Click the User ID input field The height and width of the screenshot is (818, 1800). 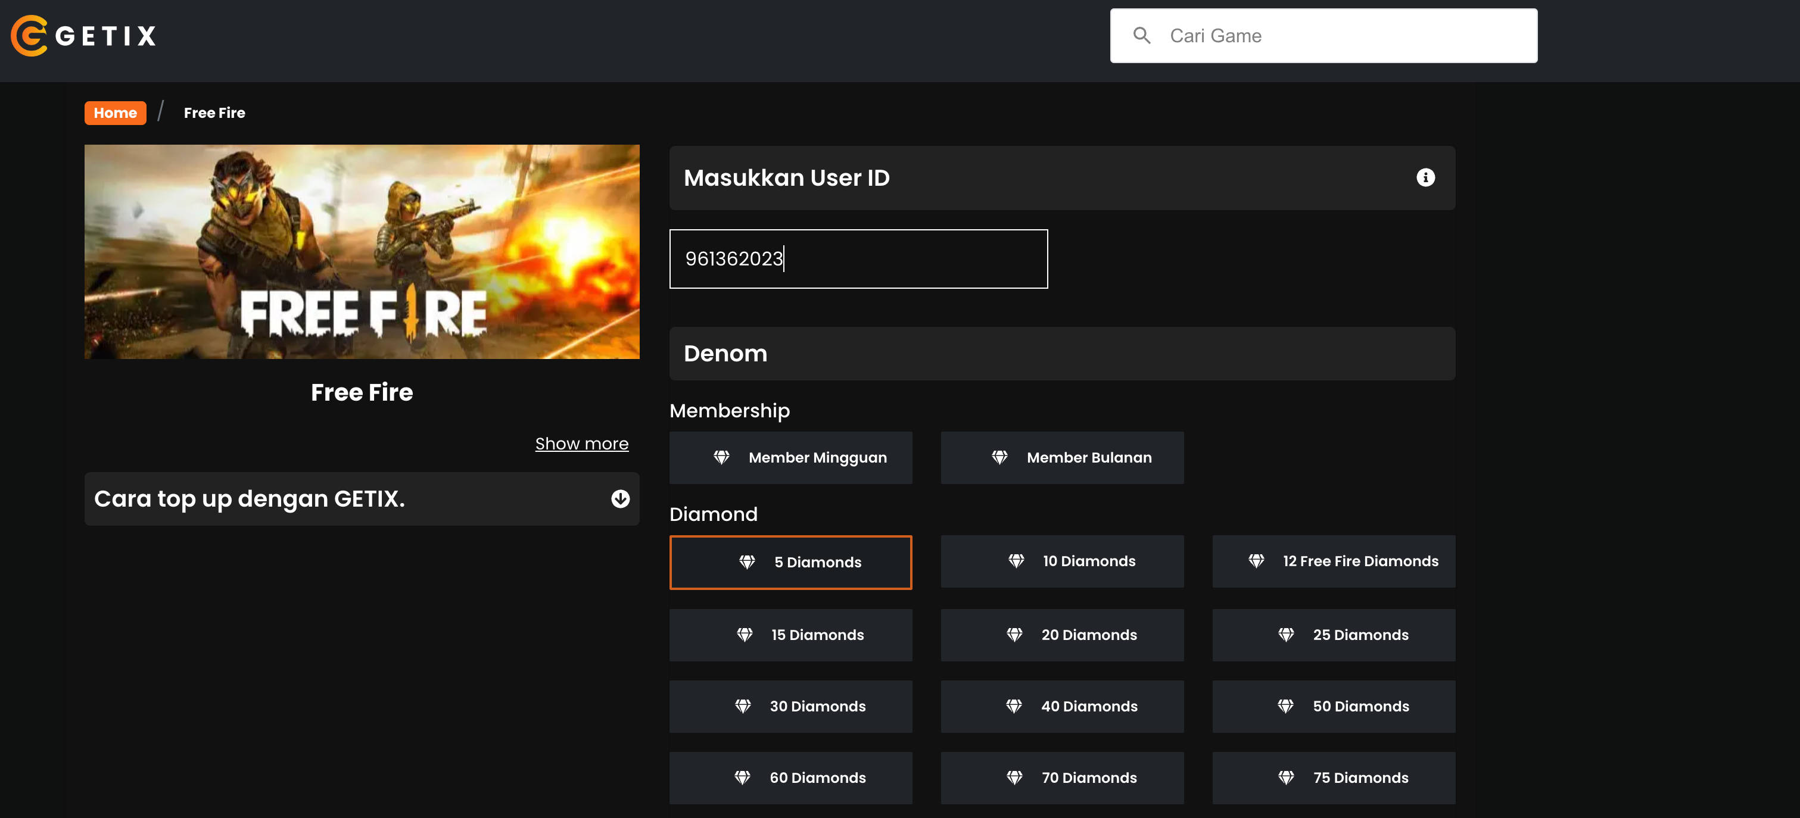click(x=858, y=258)
